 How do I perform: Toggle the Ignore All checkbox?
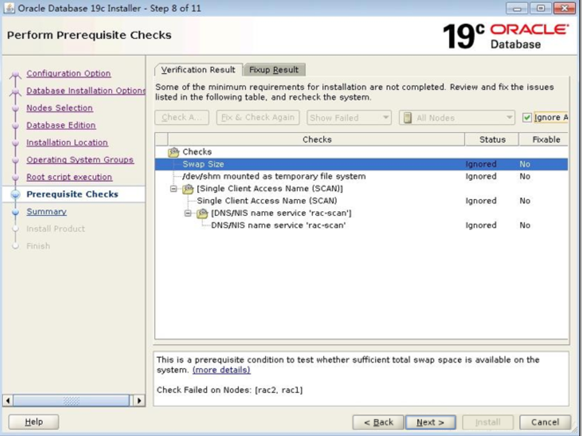(x=527, y=118)
